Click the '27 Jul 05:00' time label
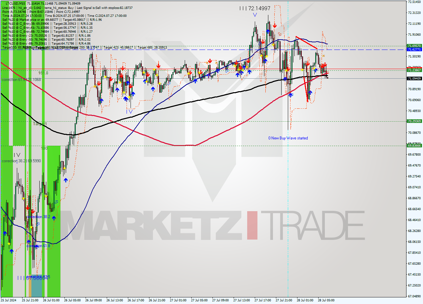 199,300
